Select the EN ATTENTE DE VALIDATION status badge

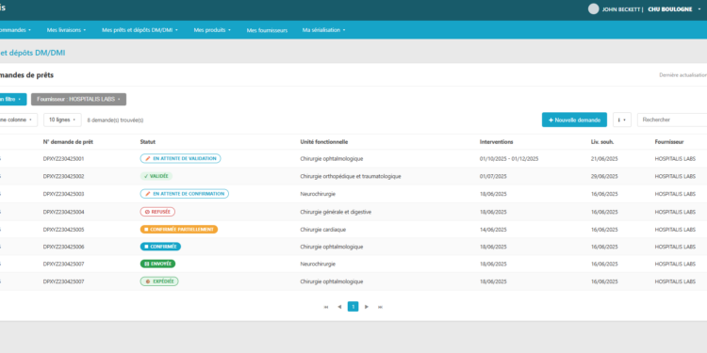coord(180,158)
